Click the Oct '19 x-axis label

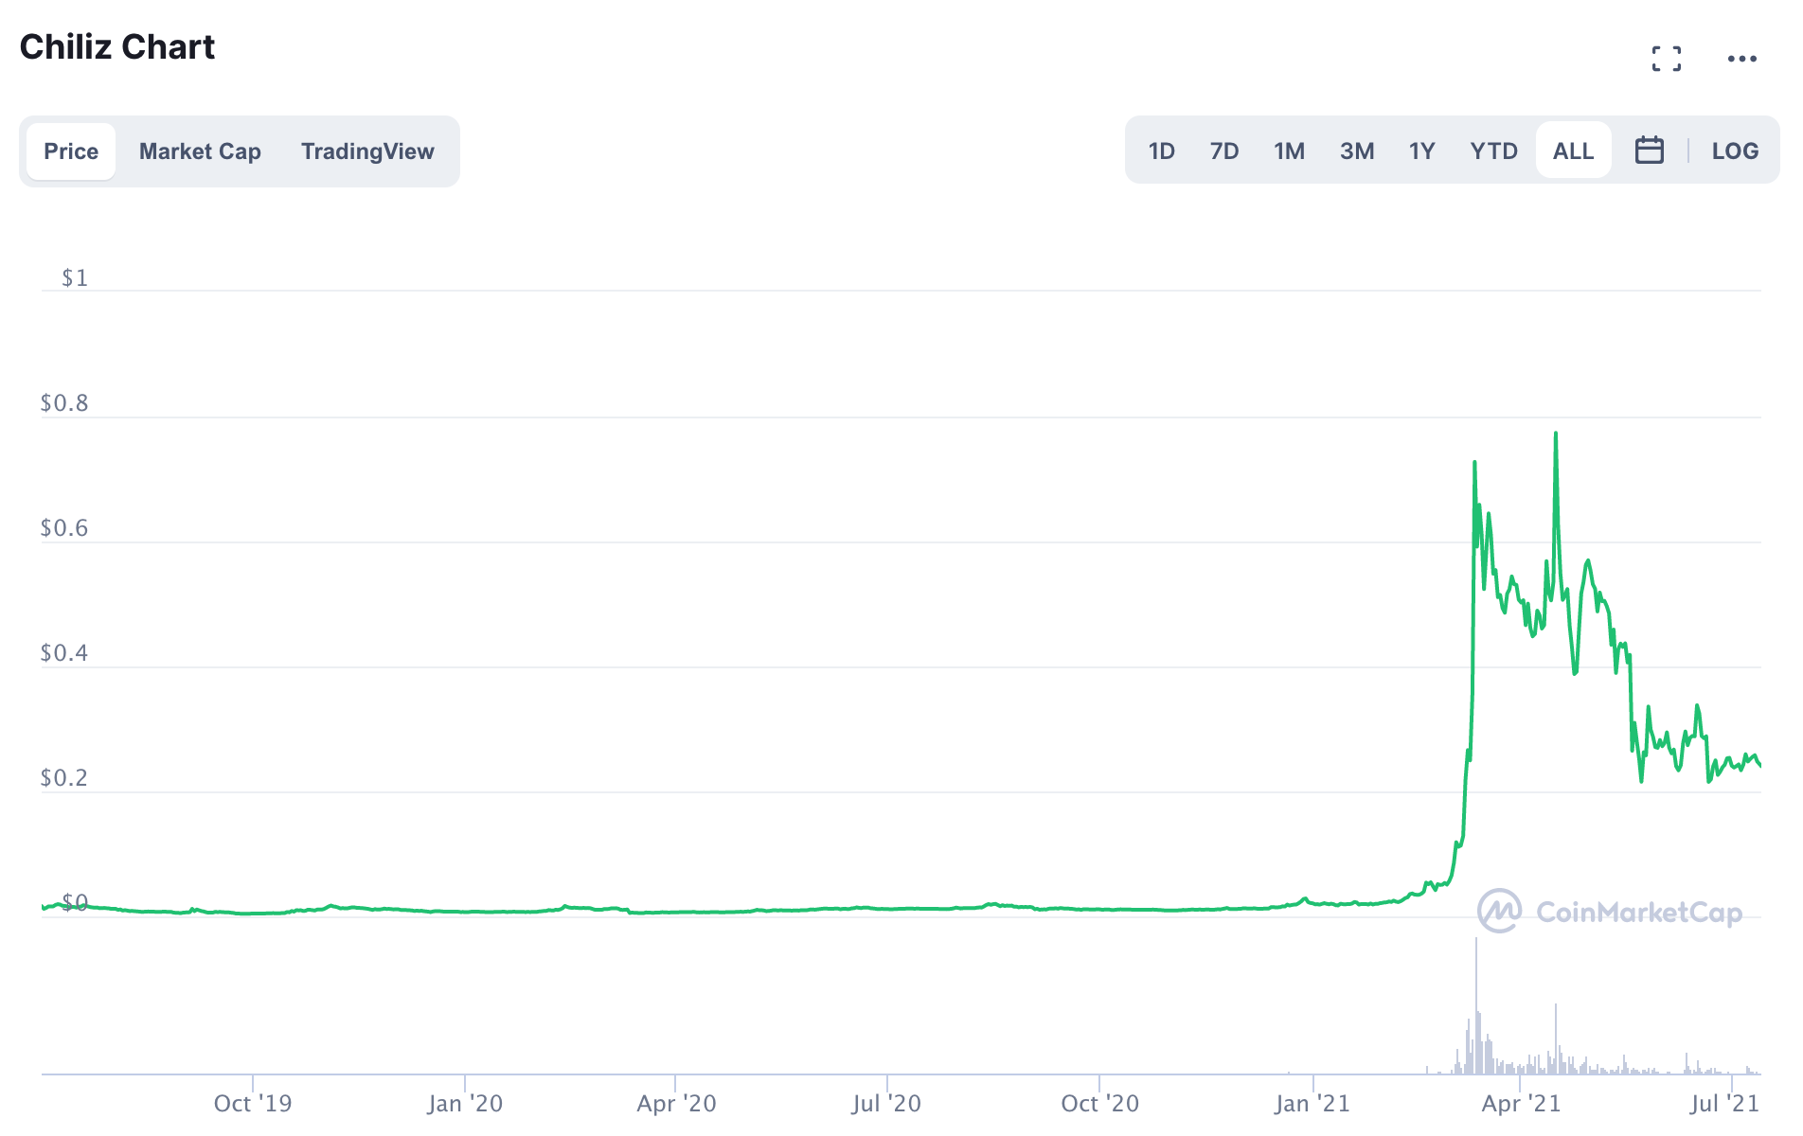tap(253, 1104)
